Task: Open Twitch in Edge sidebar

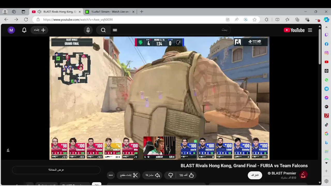Action: tap(326, 35)
